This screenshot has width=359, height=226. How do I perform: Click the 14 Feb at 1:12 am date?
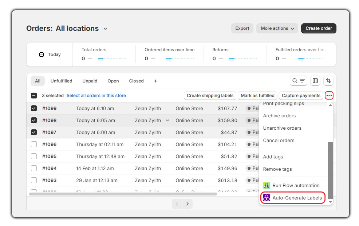[95, 169]
